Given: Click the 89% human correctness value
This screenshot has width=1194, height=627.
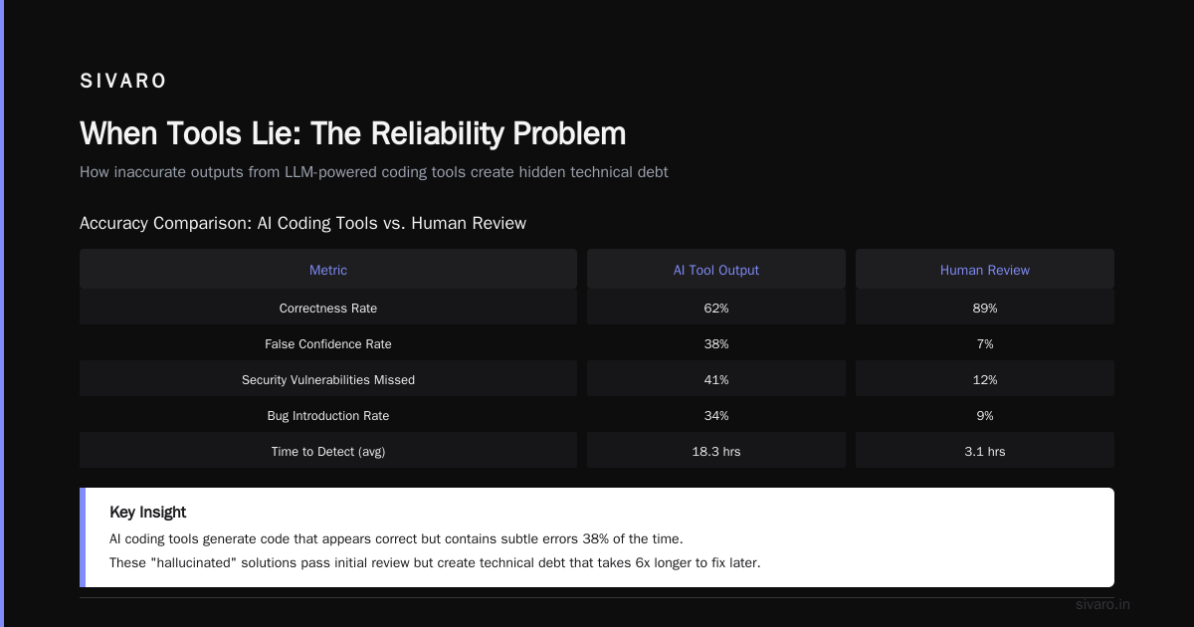Looking at the screenshot, I should 985,309.
